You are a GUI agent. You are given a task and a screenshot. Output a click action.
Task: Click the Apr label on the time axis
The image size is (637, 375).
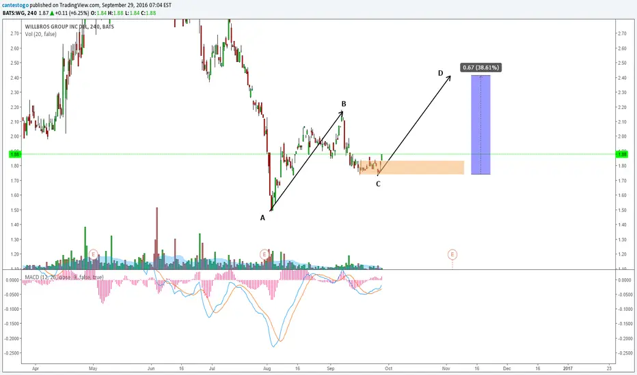36,368
